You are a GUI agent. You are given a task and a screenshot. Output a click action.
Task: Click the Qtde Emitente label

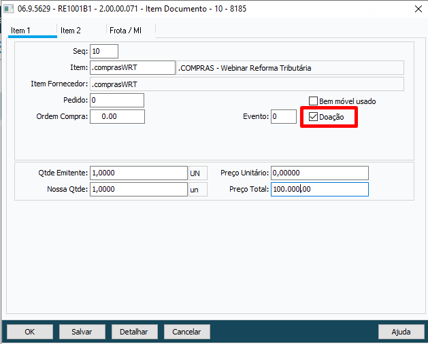(63, 173)
